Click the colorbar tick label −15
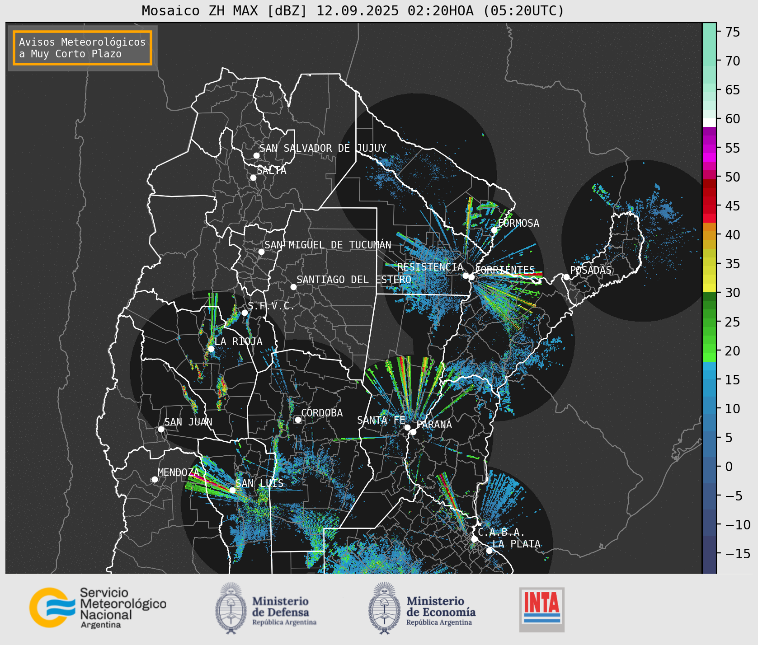The width and height of the screenshot is (758, 645). [737, 554]
